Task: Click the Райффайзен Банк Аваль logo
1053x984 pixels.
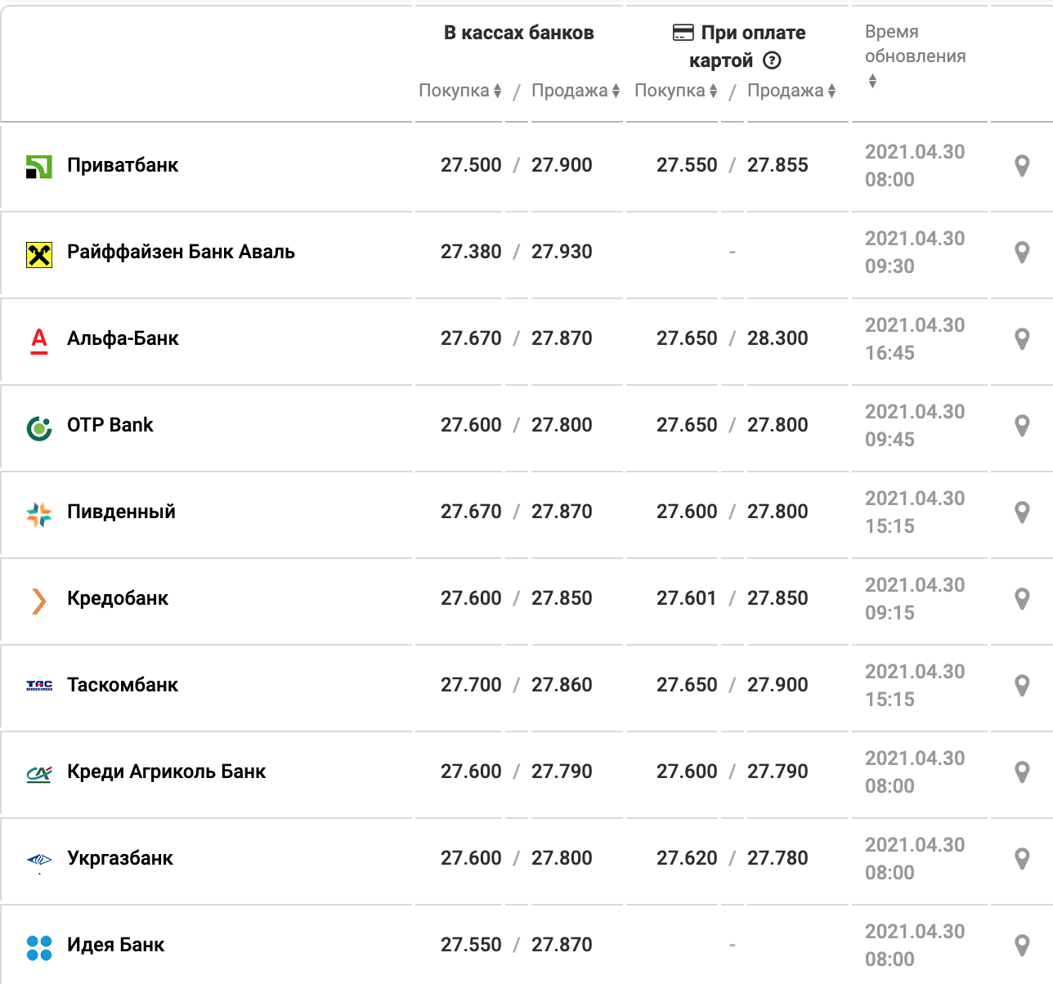Action: 39,255
